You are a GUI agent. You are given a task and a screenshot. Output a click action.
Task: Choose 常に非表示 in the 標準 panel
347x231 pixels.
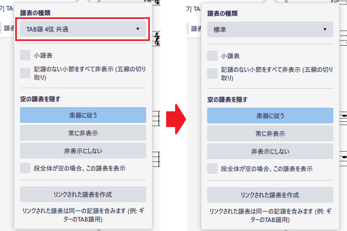[270, 133]
